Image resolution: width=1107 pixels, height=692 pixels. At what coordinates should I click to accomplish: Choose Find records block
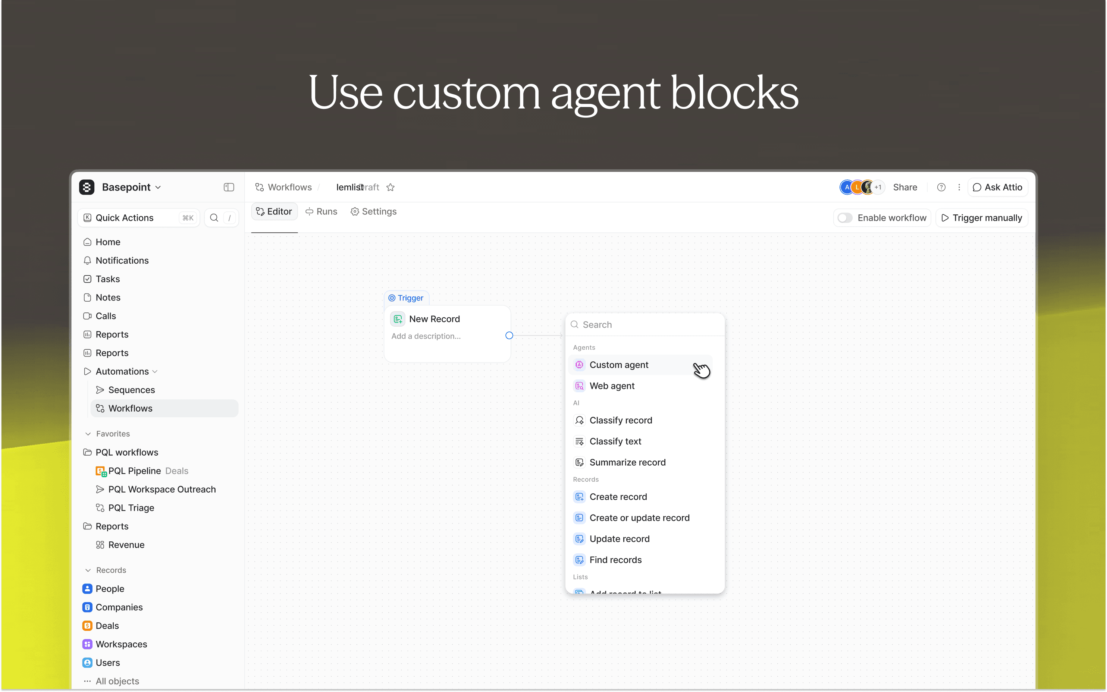640,560
